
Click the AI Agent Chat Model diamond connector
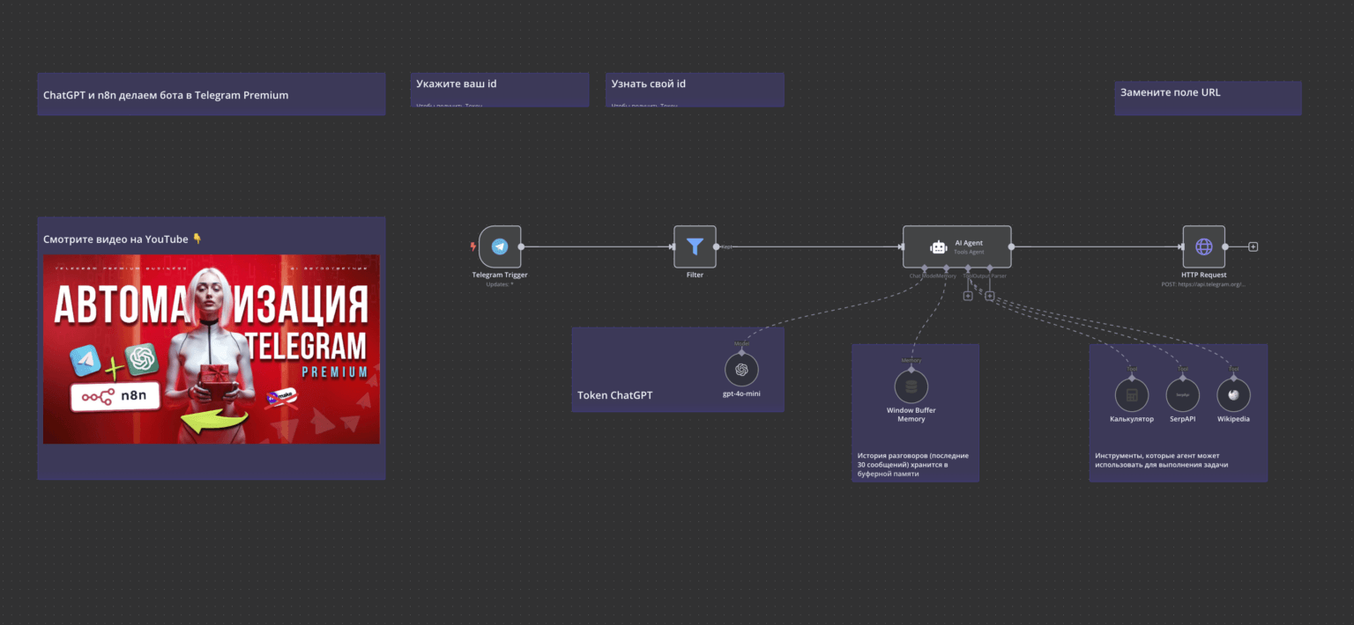[x=925, y=268]
